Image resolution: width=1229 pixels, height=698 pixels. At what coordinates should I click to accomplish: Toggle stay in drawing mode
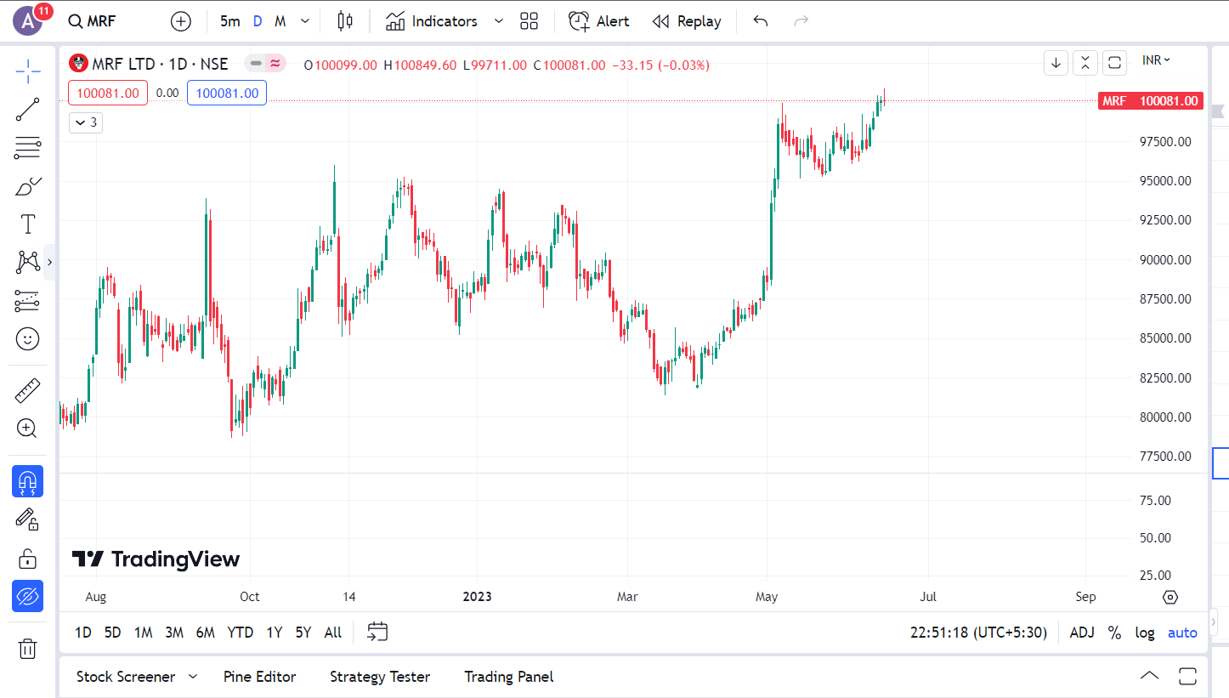click(x=28, y=519)
